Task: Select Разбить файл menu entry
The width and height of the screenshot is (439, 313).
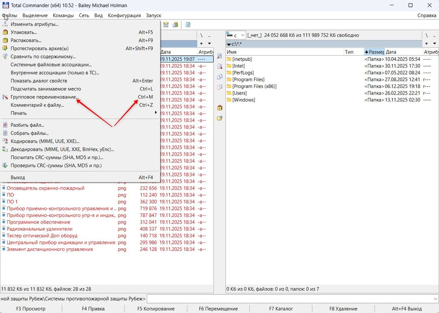Action: (27, 125)
